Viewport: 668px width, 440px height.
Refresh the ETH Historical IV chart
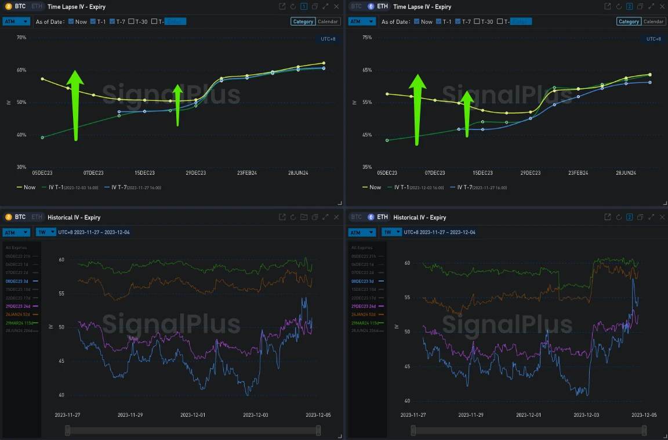(619, 217)
